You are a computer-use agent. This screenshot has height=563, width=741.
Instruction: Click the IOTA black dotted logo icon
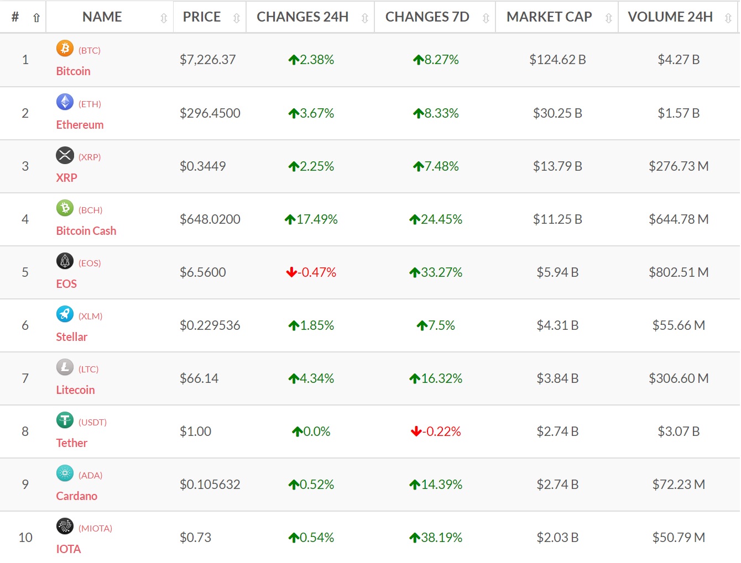pyautogui.click(x=65, y=526)
